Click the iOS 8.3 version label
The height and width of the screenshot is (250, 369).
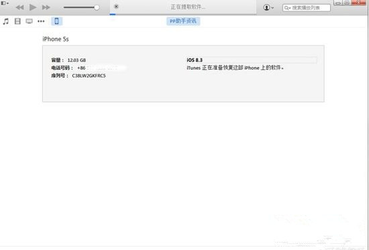195,60
